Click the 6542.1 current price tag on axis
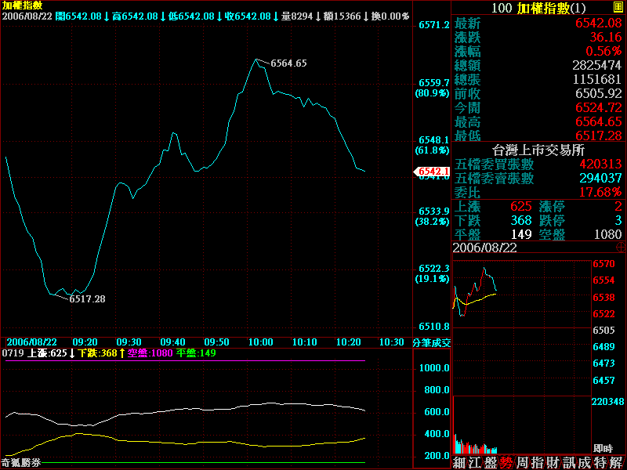Viewport: 627px width, 470px height. point(432,172)
